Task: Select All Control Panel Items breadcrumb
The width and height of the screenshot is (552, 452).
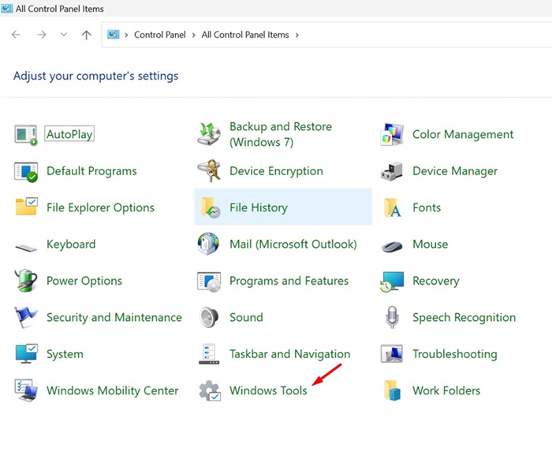Action: [x=244, y=35]
